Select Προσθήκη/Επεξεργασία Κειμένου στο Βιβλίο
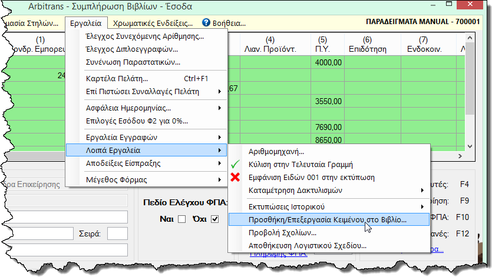This screenshot has width=492, height=277. coord(329,219)
